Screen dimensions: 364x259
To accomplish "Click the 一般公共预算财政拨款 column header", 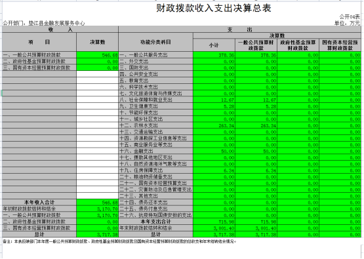I will coord(256,45).
